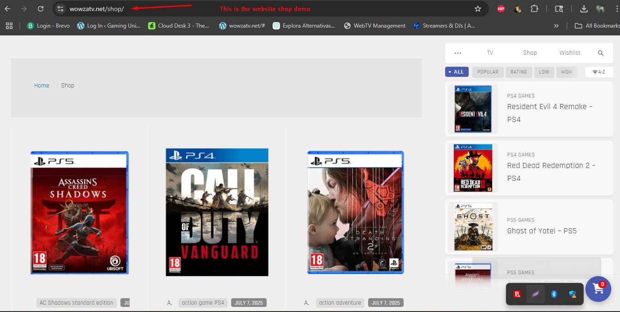Viewport: 620px width, 312px height.
Task: Open the Cloud Desk 3 bookmark
Action: click(x=179, y=26)
